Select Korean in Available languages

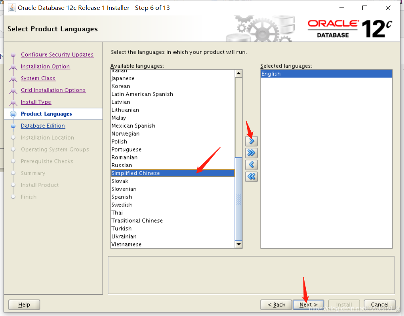click(x=173, y=86)
